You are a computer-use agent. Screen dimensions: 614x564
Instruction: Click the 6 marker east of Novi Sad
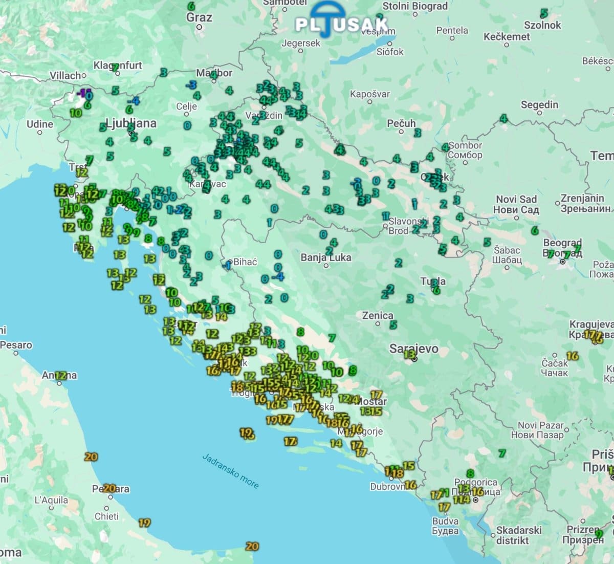coord(535,231)
